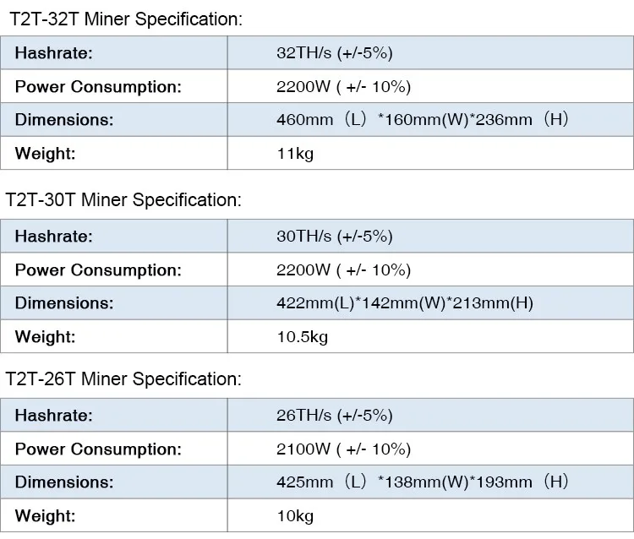Viewport: 634px width, 539px height.
Task: Select the 10.5kg weight value
Action: 302,336
